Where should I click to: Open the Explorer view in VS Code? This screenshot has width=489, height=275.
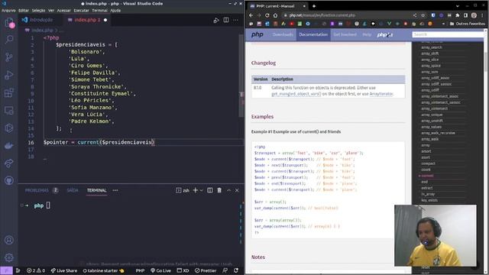pos(9,22)
